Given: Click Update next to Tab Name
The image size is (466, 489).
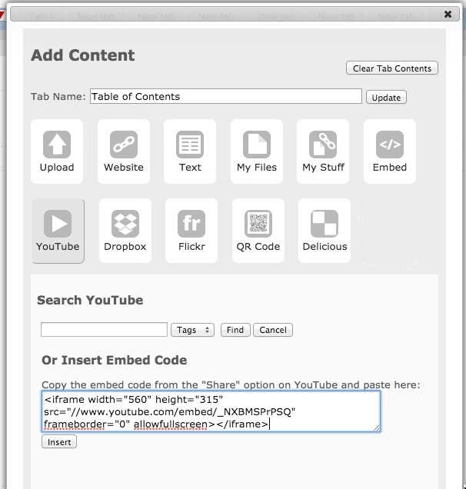Looking at the screenshot, I should click(x=386, y=98).
